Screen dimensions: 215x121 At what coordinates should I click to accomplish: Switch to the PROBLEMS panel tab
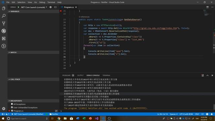pyautogui.click(x=68, y=75)
